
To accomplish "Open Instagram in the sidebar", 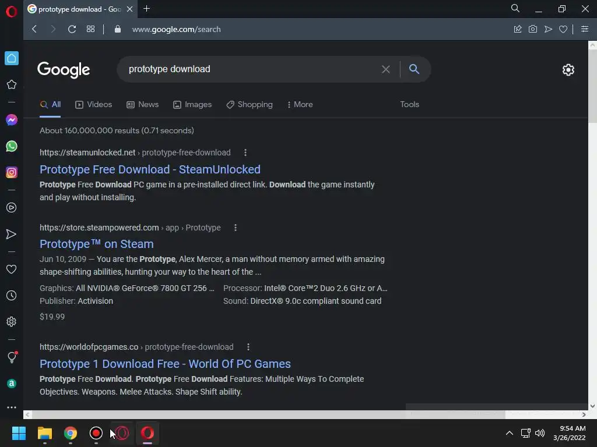I will point(12,172).
